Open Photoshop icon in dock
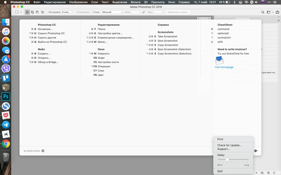281x175 pixels. point(6,97)
